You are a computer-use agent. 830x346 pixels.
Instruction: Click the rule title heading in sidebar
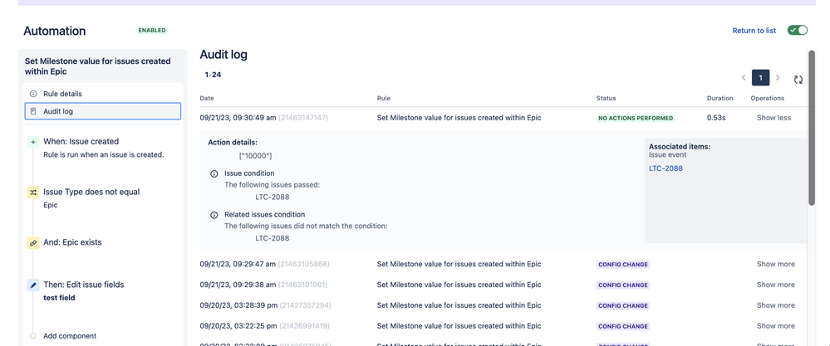point(97,66)
